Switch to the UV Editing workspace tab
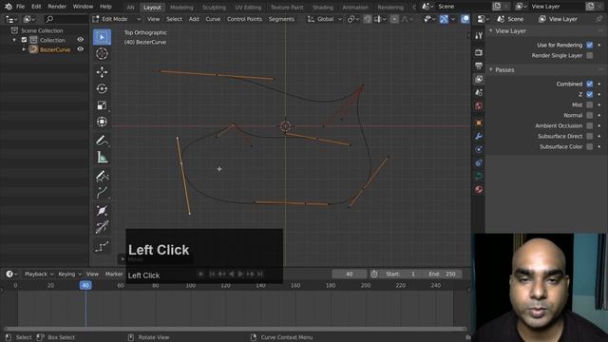The height and width of the screenshot is (342, 608). [x=248, y=7]
